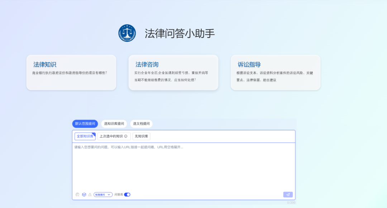The height and width of the screenshot is (208, 387).
Task: Switch to the 选知识库提问 tab
Action: 114,124
